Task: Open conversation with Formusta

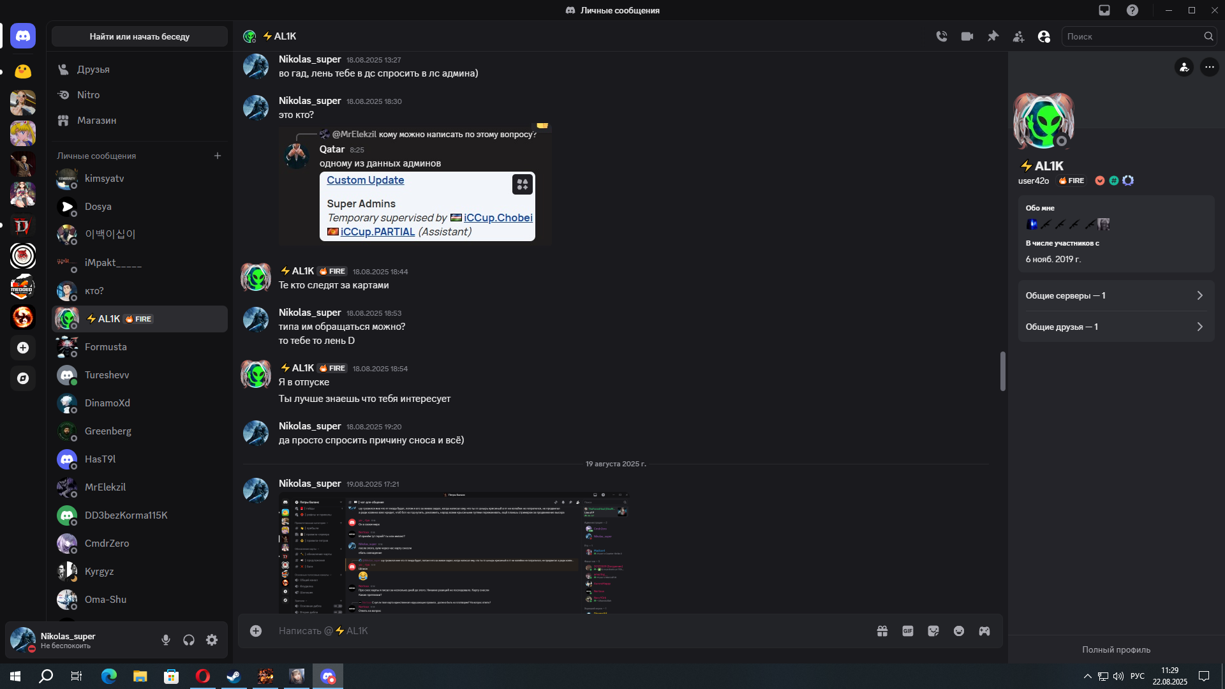Action: [x=140, y=347]
